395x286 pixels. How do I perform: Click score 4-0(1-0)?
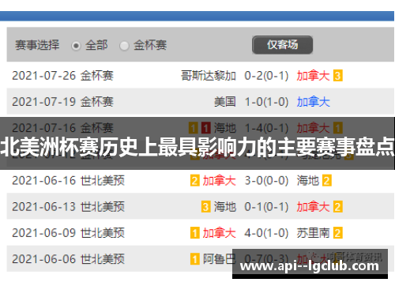266,233
